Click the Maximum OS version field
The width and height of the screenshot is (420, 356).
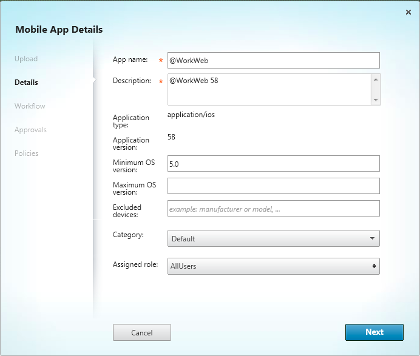point(273,186)
